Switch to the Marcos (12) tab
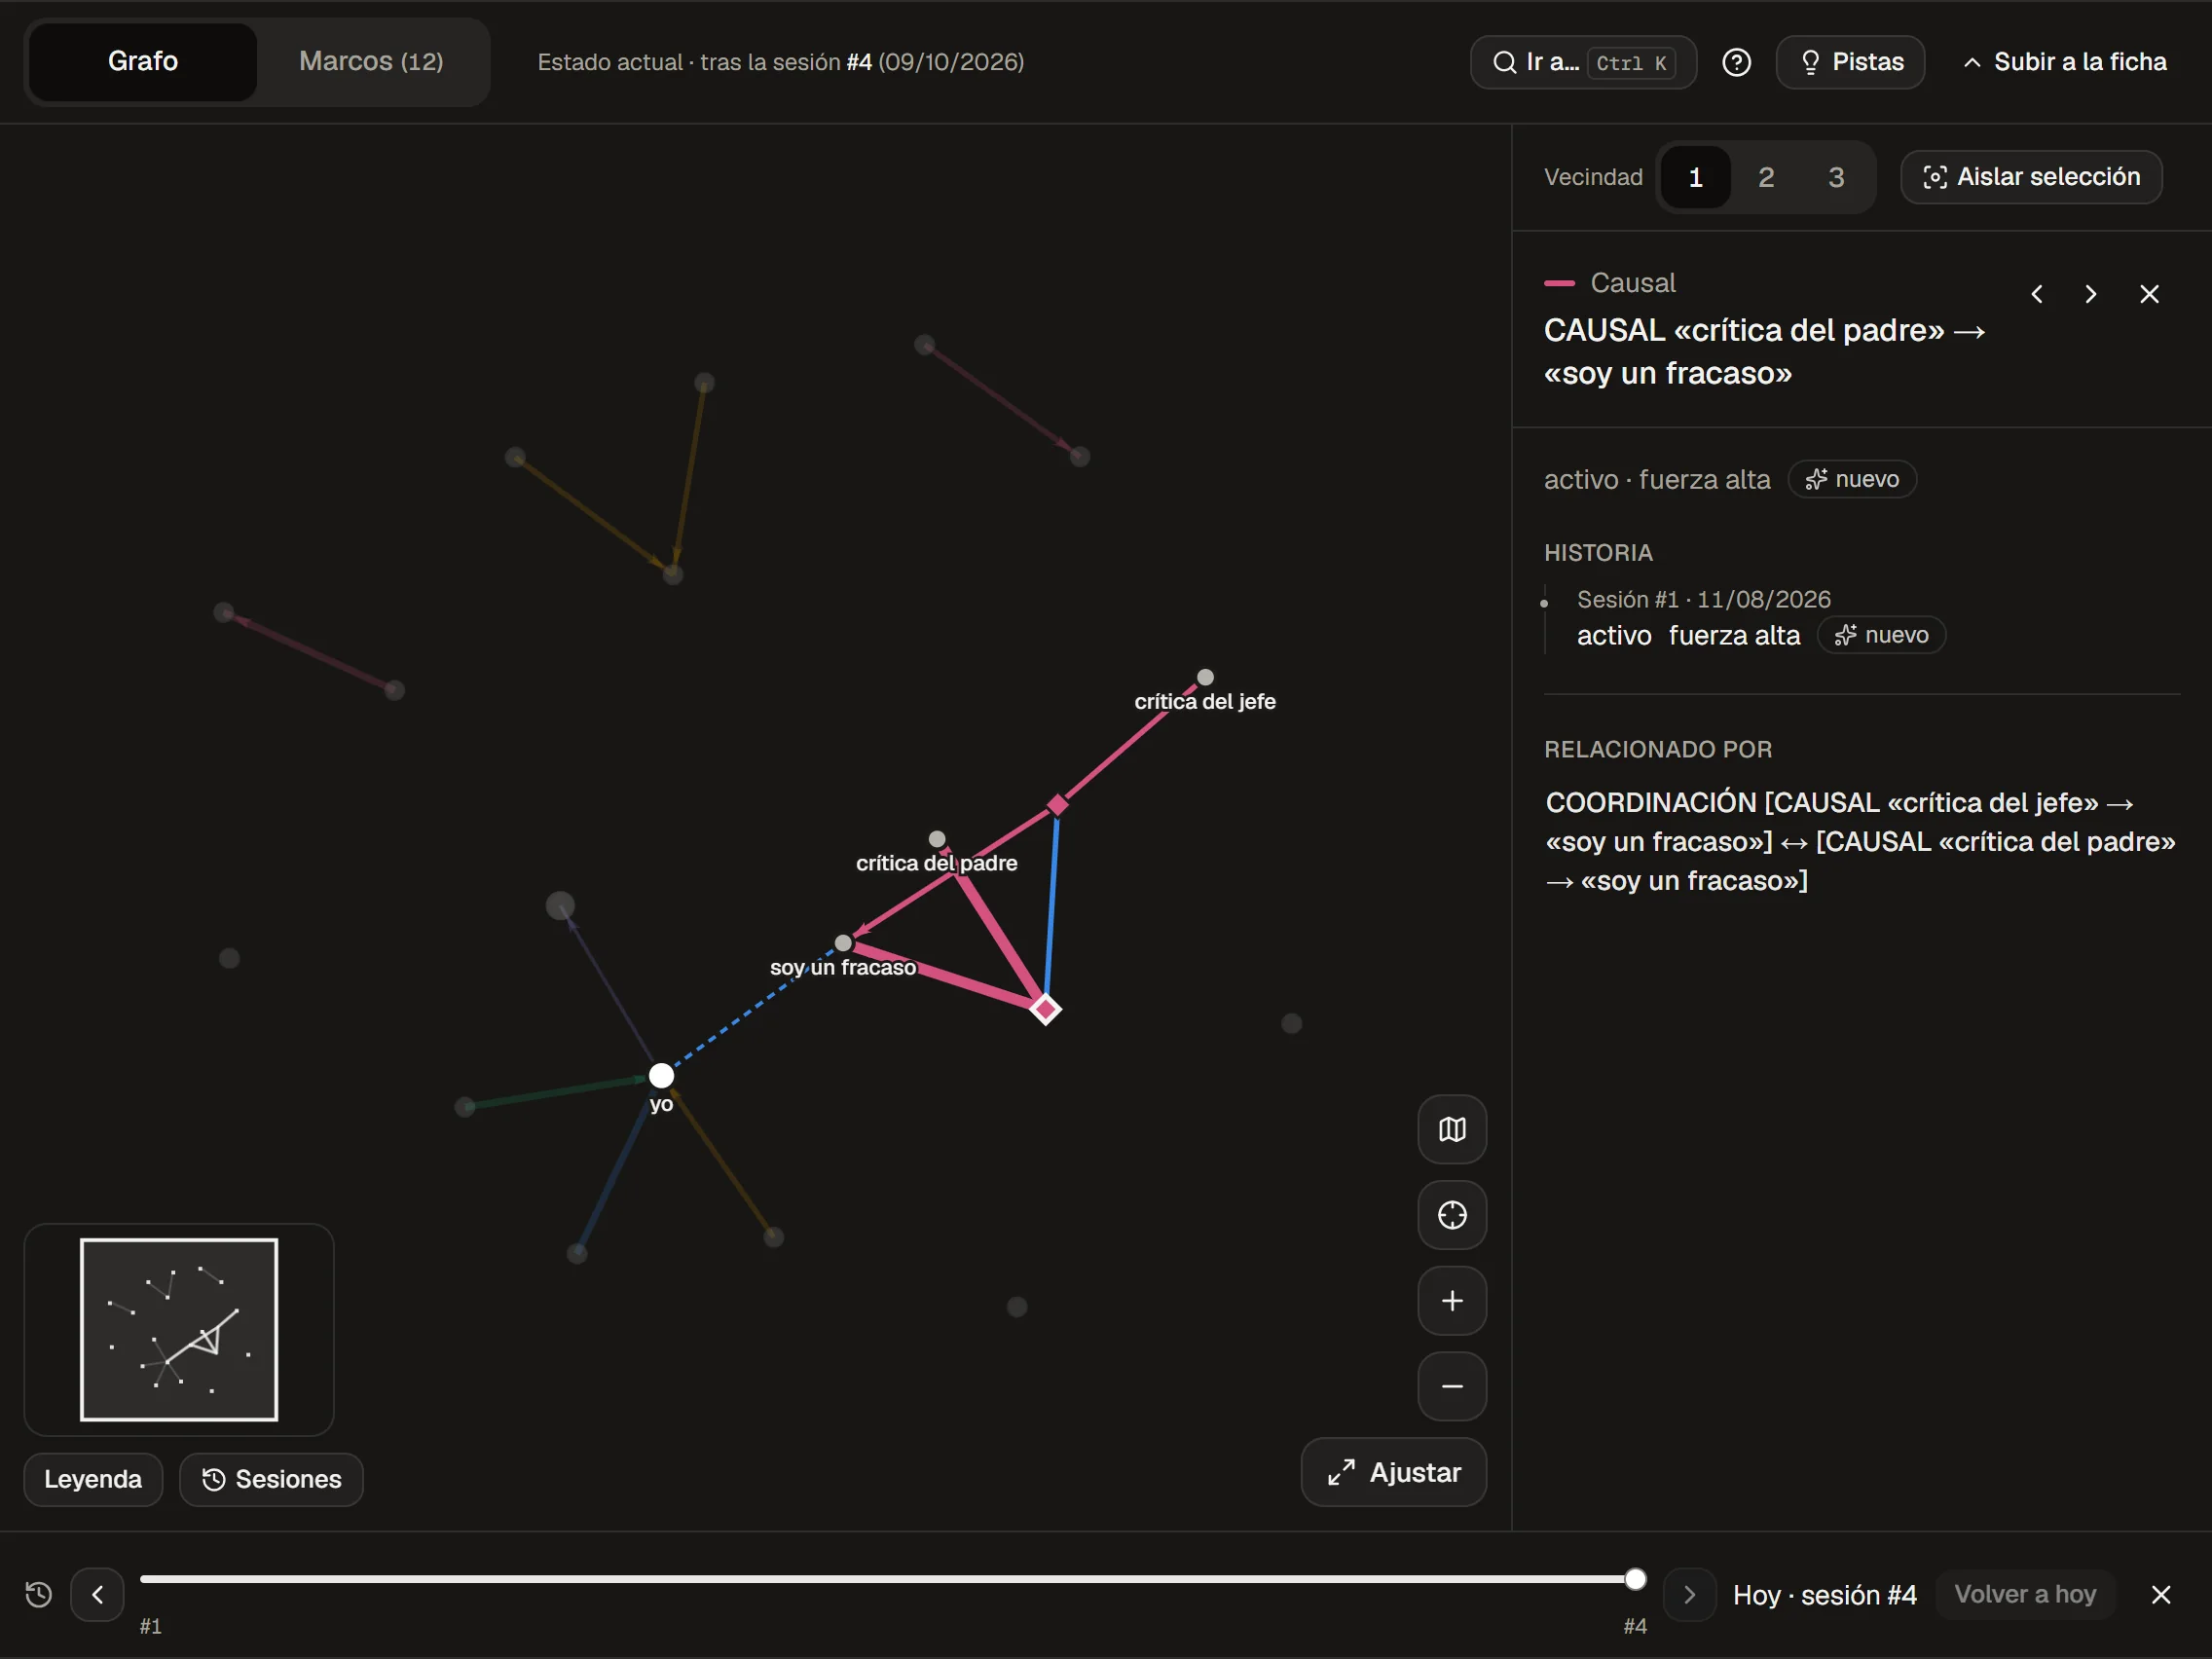The width and height of the screenshot is (2212, 1659). tap(371, 62)
